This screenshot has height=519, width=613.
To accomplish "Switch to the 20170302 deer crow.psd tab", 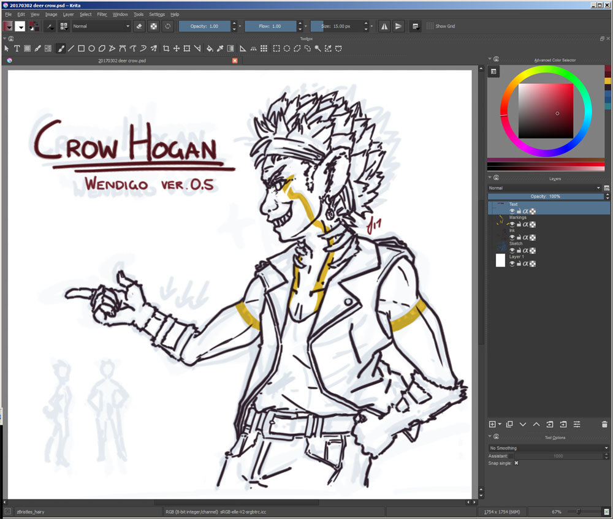I will click(x=122, y=61).
